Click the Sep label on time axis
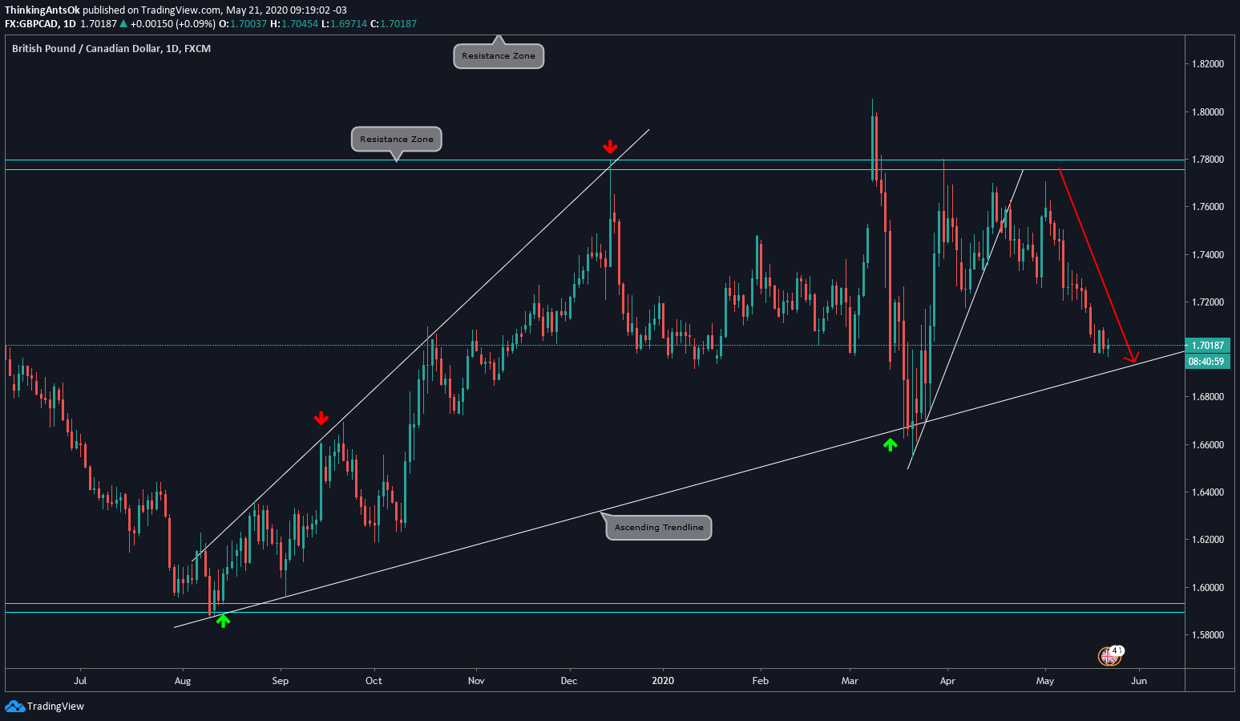The height and width of the screenshot is (721, 1240). click(281, 681)
